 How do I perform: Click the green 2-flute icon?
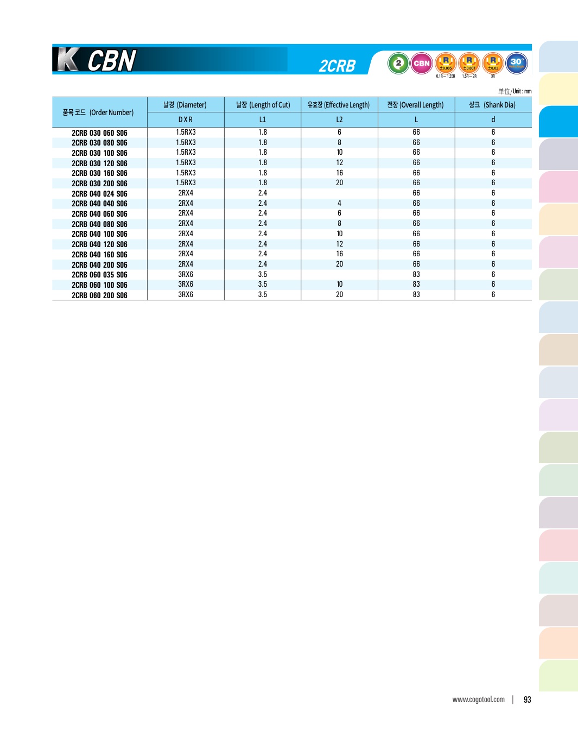398,64
